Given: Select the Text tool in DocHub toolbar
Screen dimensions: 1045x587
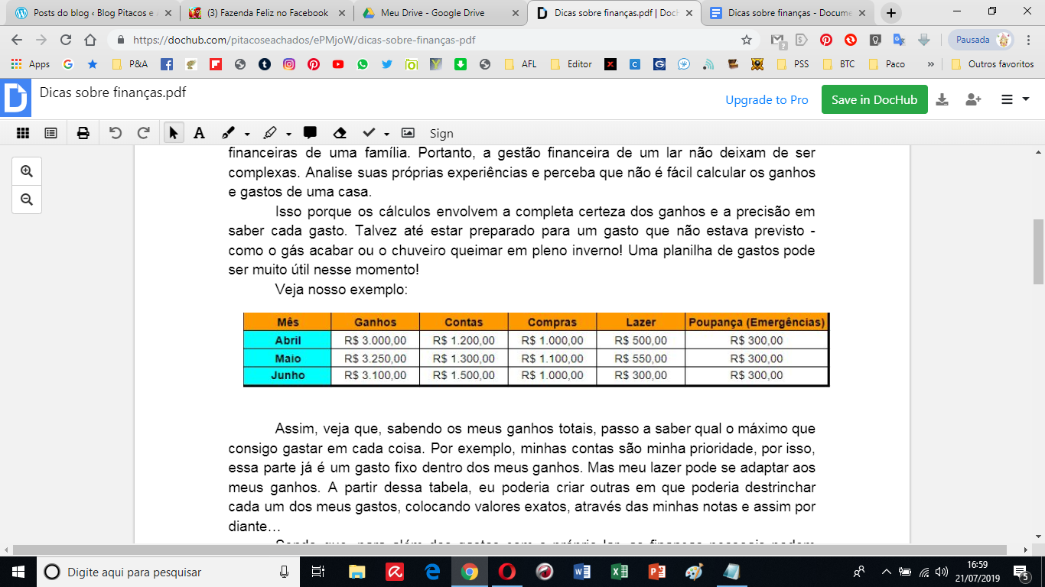Looking at the screenshot, I should (x=199, y=133).
